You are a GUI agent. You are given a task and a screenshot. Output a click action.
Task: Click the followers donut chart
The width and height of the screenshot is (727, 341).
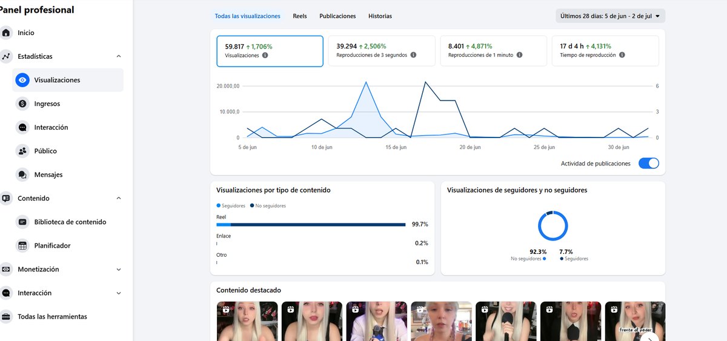553,226
